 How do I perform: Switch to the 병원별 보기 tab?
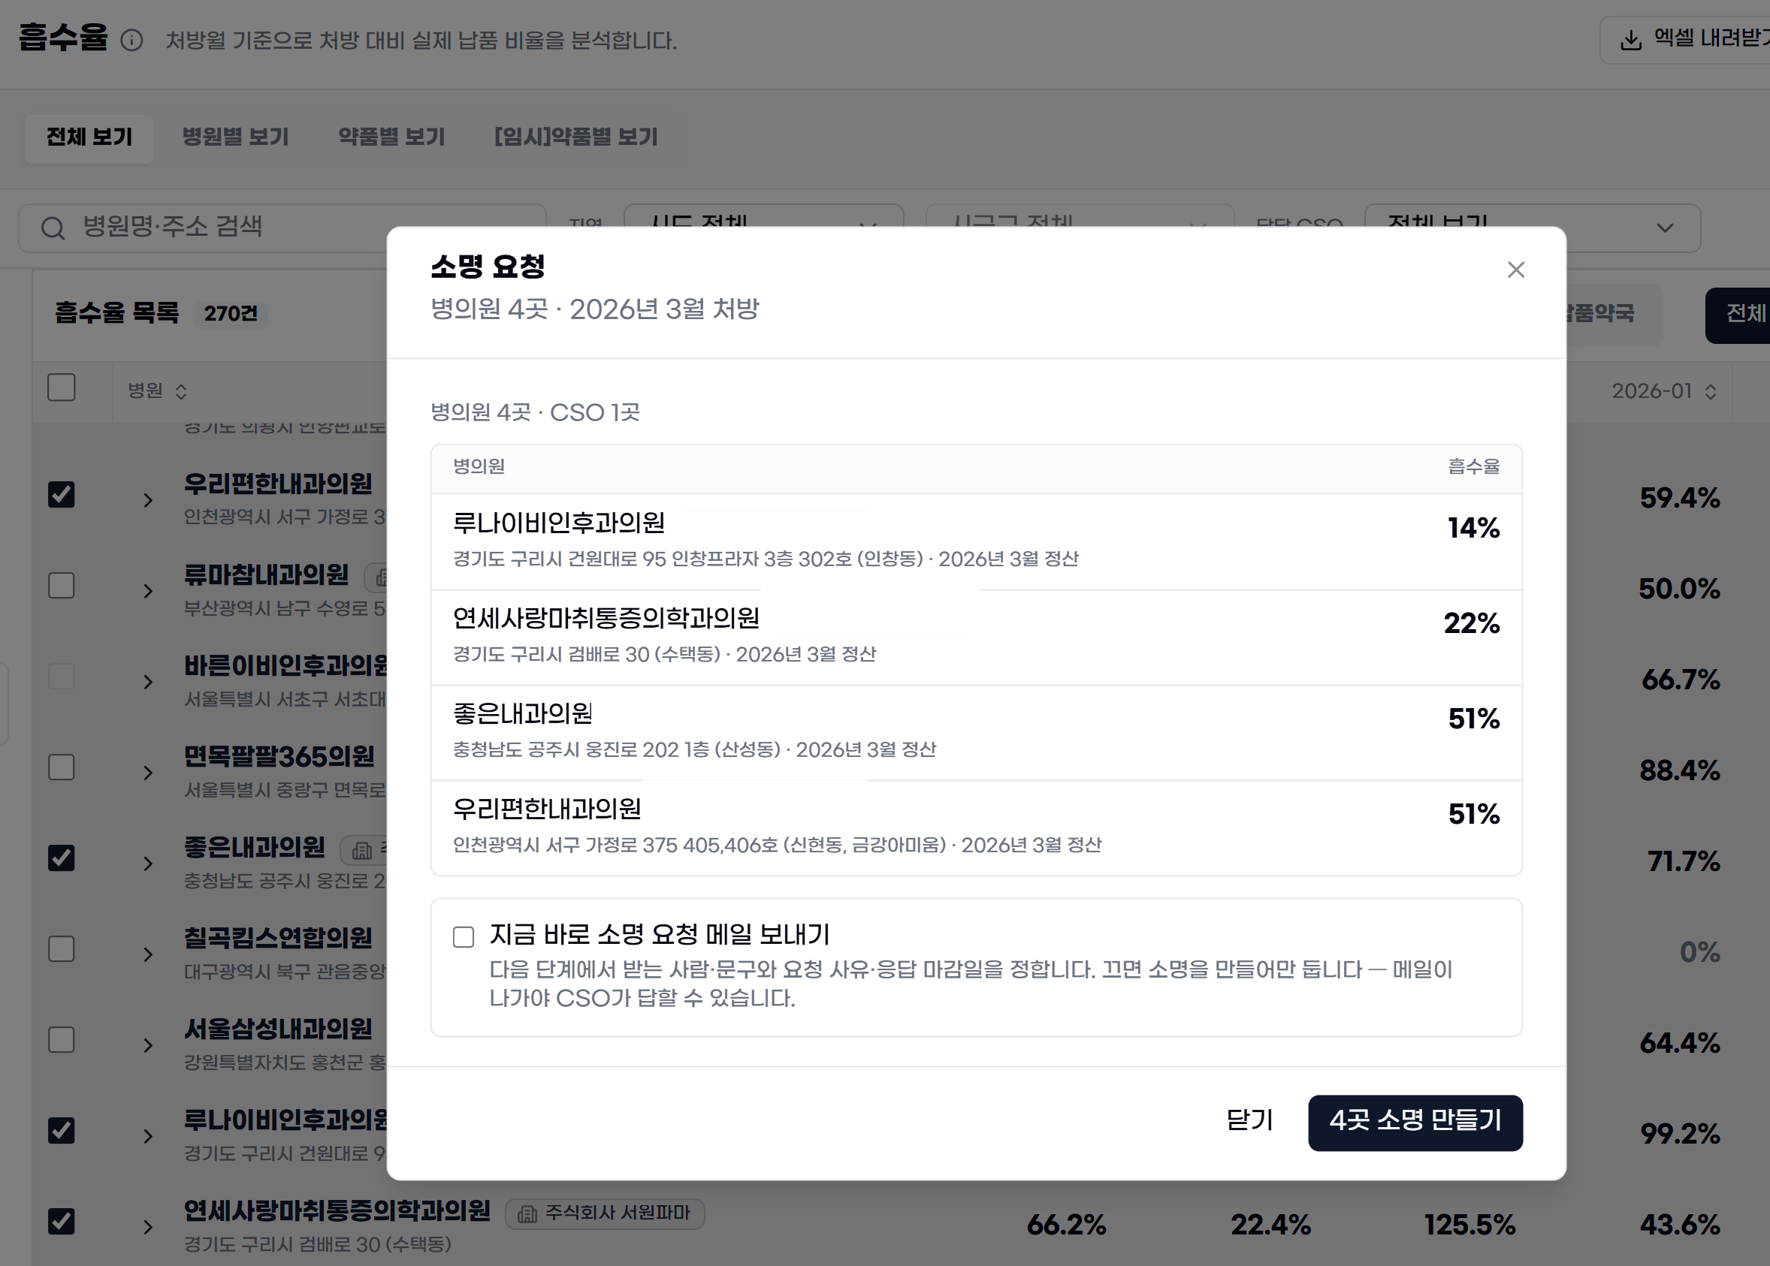[235, 137]
